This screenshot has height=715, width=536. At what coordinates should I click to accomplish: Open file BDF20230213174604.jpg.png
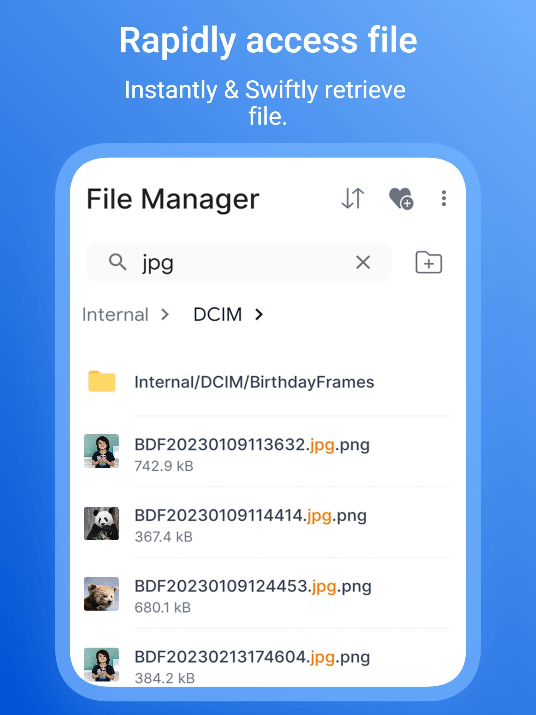[x=252, y=657]
